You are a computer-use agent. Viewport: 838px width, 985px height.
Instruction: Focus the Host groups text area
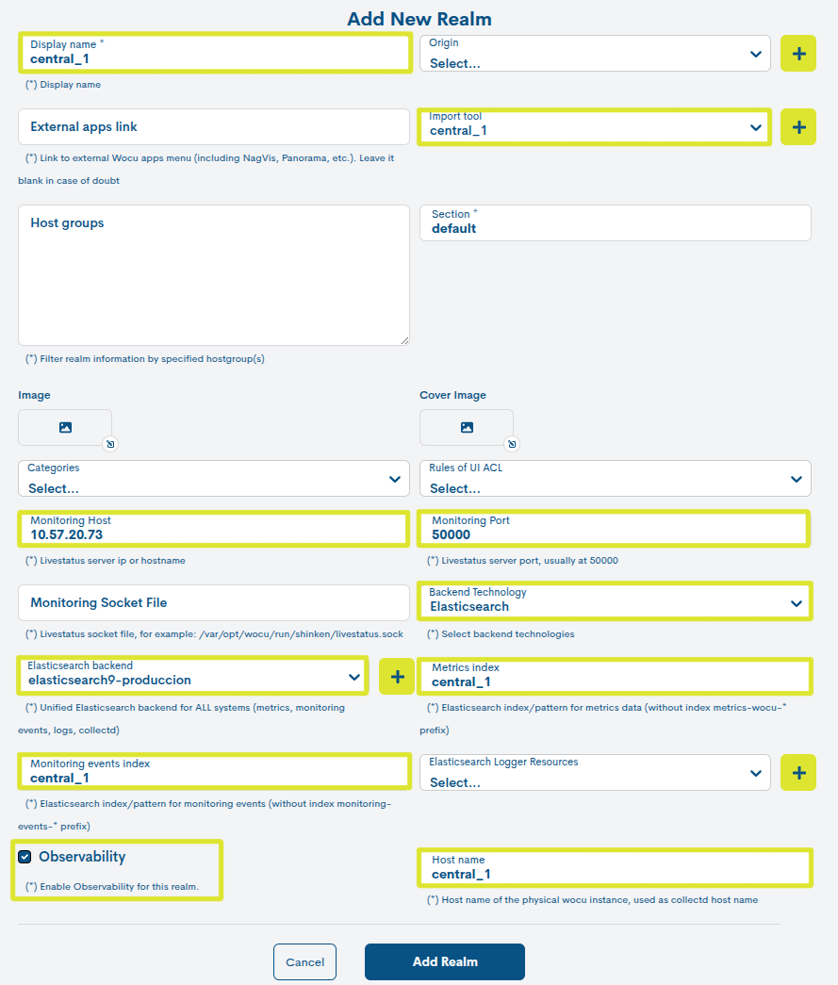(214, 275)
